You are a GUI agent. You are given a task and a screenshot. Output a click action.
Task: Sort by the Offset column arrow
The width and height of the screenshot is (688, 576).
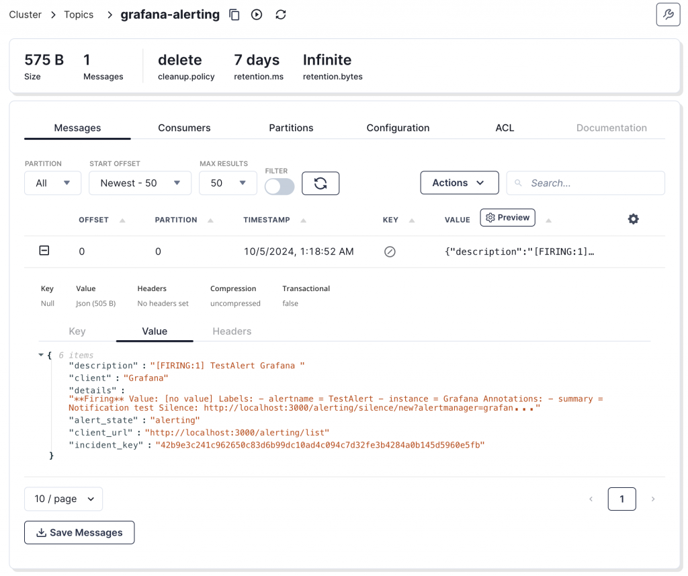pos(122,220)
